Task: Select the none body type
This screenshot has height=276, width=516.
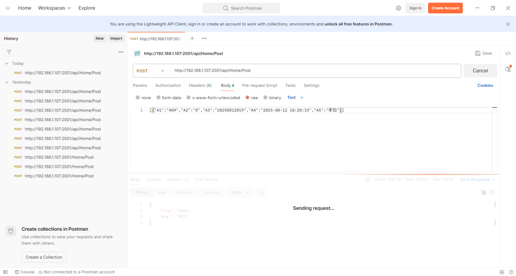Action: 138,98
